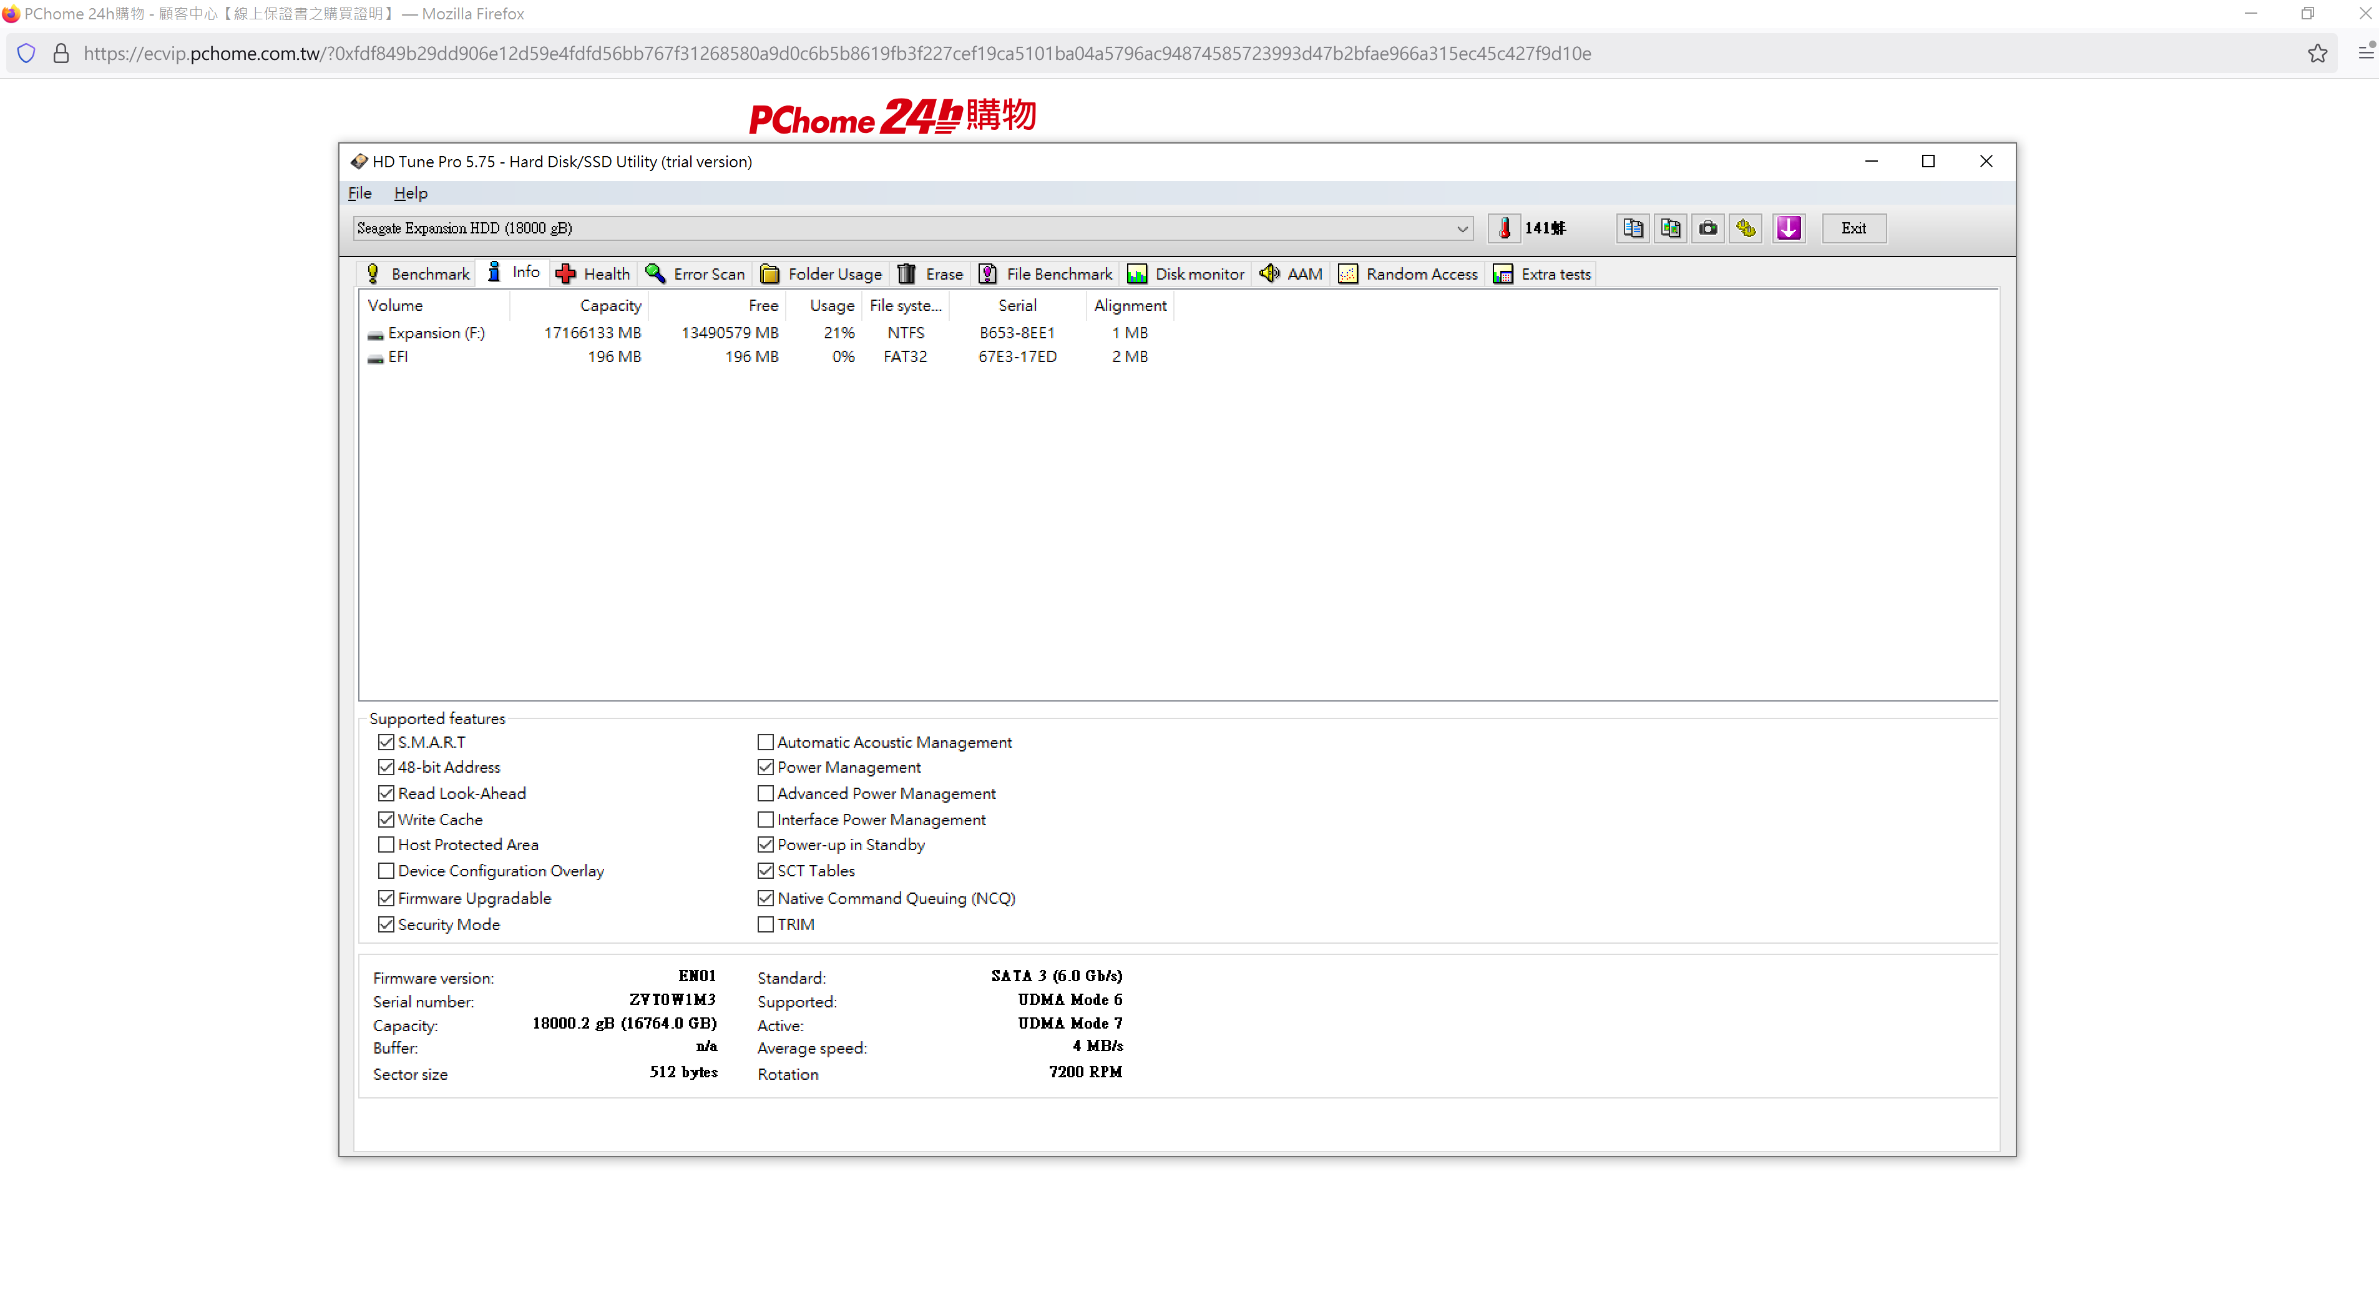This screenshot has width=2379, height=1292.
Task: Switch to the Random Access tab
Action: pyautogui.click(x=1409, y=273)
